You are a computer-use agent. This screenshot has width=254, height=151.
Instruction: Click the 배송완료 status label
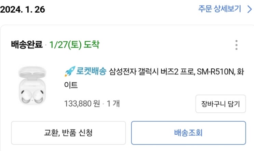pos(27,44)
